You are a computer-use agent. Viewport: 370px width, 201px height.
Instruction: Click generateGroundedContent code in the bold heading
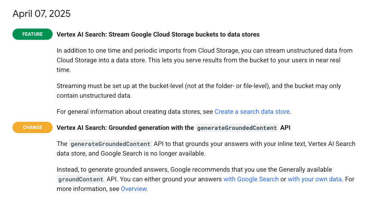pyautogui.click(x=237, y=128)
